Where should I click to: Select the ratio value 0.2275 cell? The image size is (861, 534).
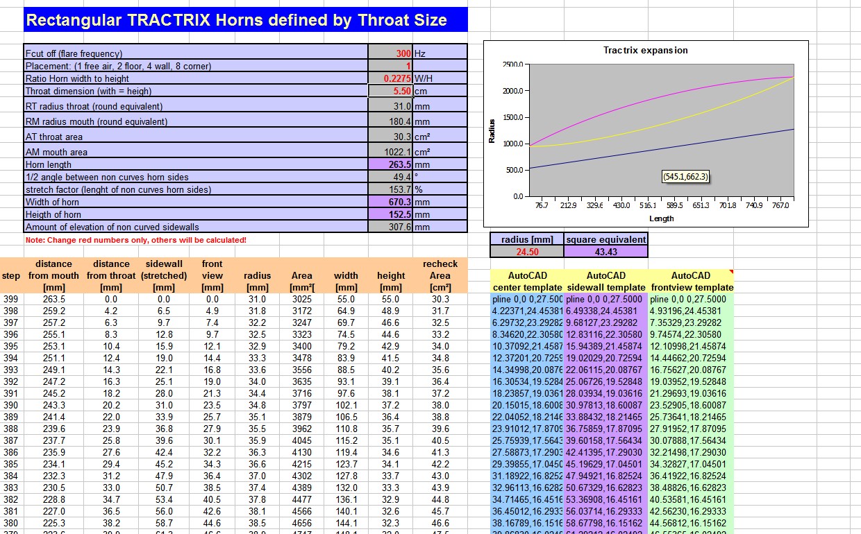(390, 78)
